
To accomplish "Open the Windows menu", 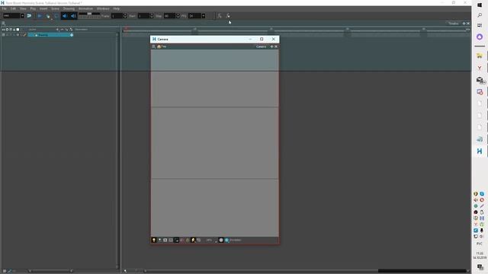I will (103, 8).
